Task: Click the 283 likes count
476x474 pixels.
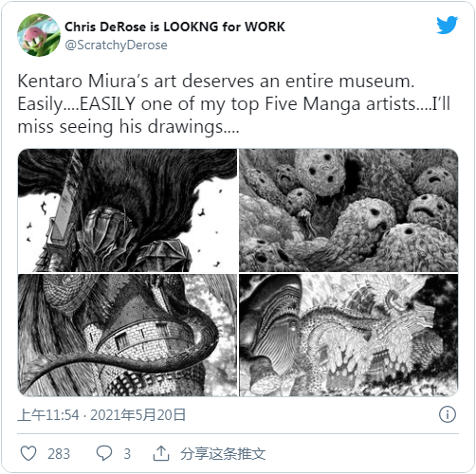Action: pyautogui.click(x=59, y=454)
